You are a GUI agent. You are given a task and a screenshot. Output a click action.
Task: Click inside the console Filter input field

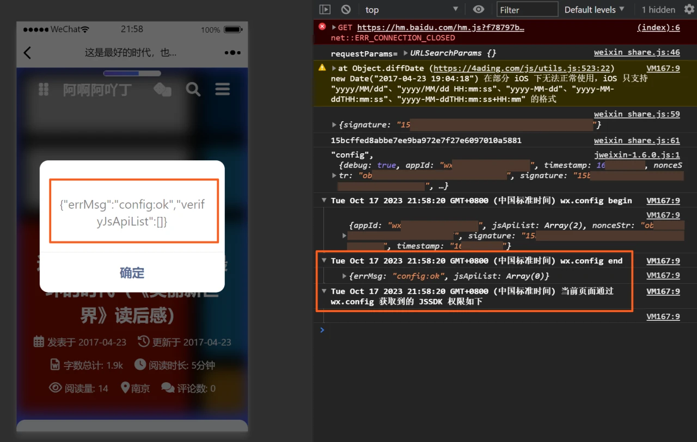coord(527,9)
